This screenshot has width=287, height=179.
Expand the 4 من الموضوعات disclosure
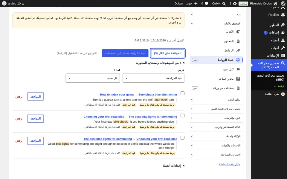pyautogui.click(x=160, y=63)
